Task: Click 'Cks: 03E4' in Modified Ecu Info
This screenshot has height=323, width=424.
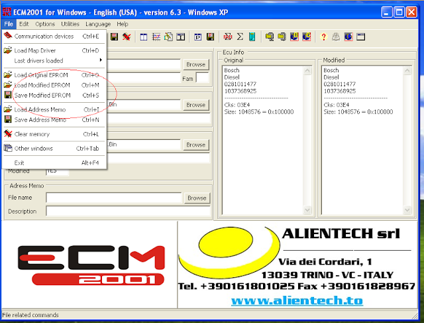Action: (337, 105)
